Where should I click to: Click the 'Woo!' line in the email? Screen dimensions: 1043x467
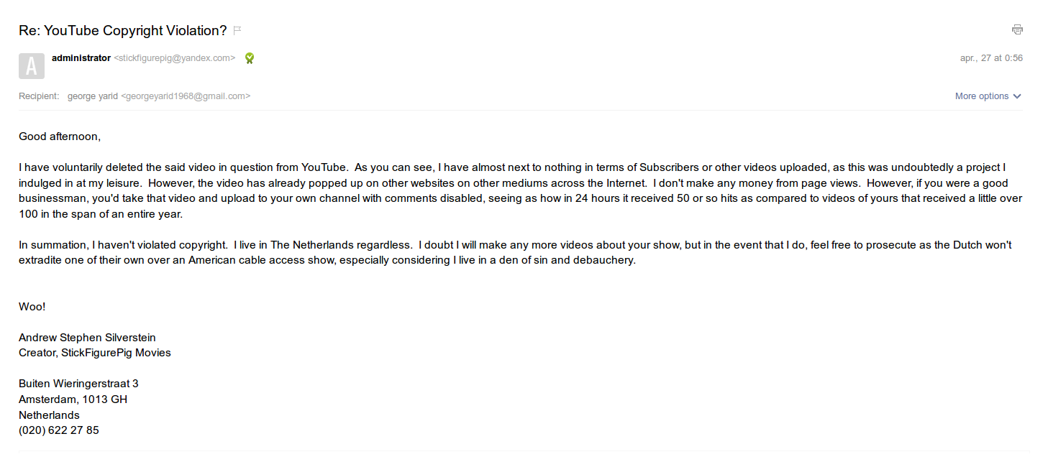tap(32, 307)
